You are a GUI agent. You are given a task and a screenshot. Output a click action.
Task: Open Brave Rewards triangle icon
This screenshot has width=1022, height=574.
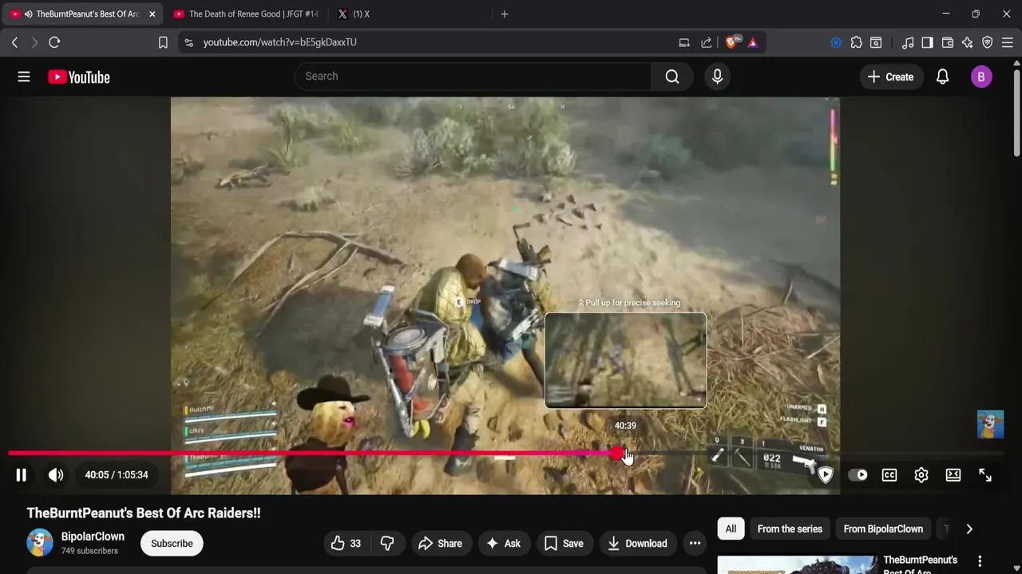753,42
